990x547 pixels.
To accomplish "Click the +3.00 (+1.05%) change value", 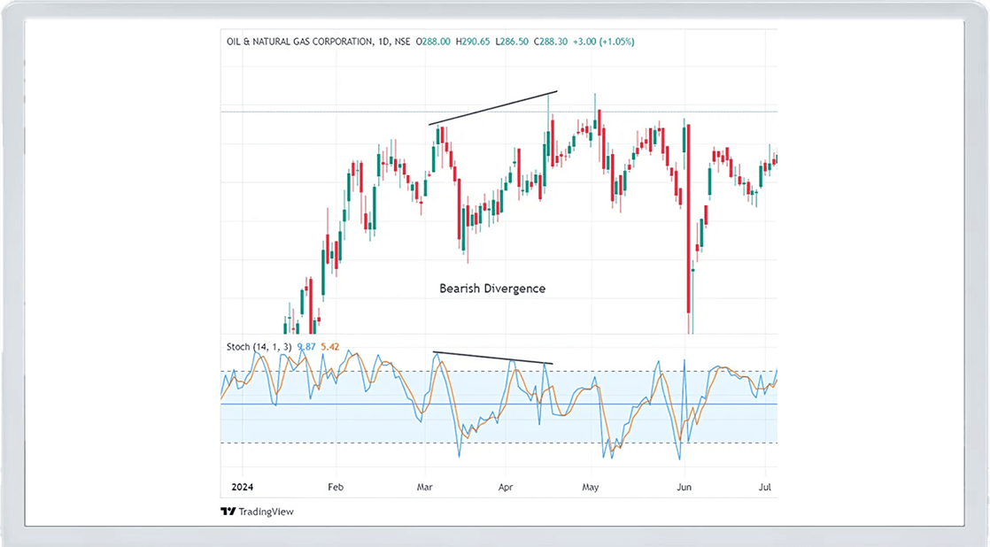I will [x=604, y=42].
